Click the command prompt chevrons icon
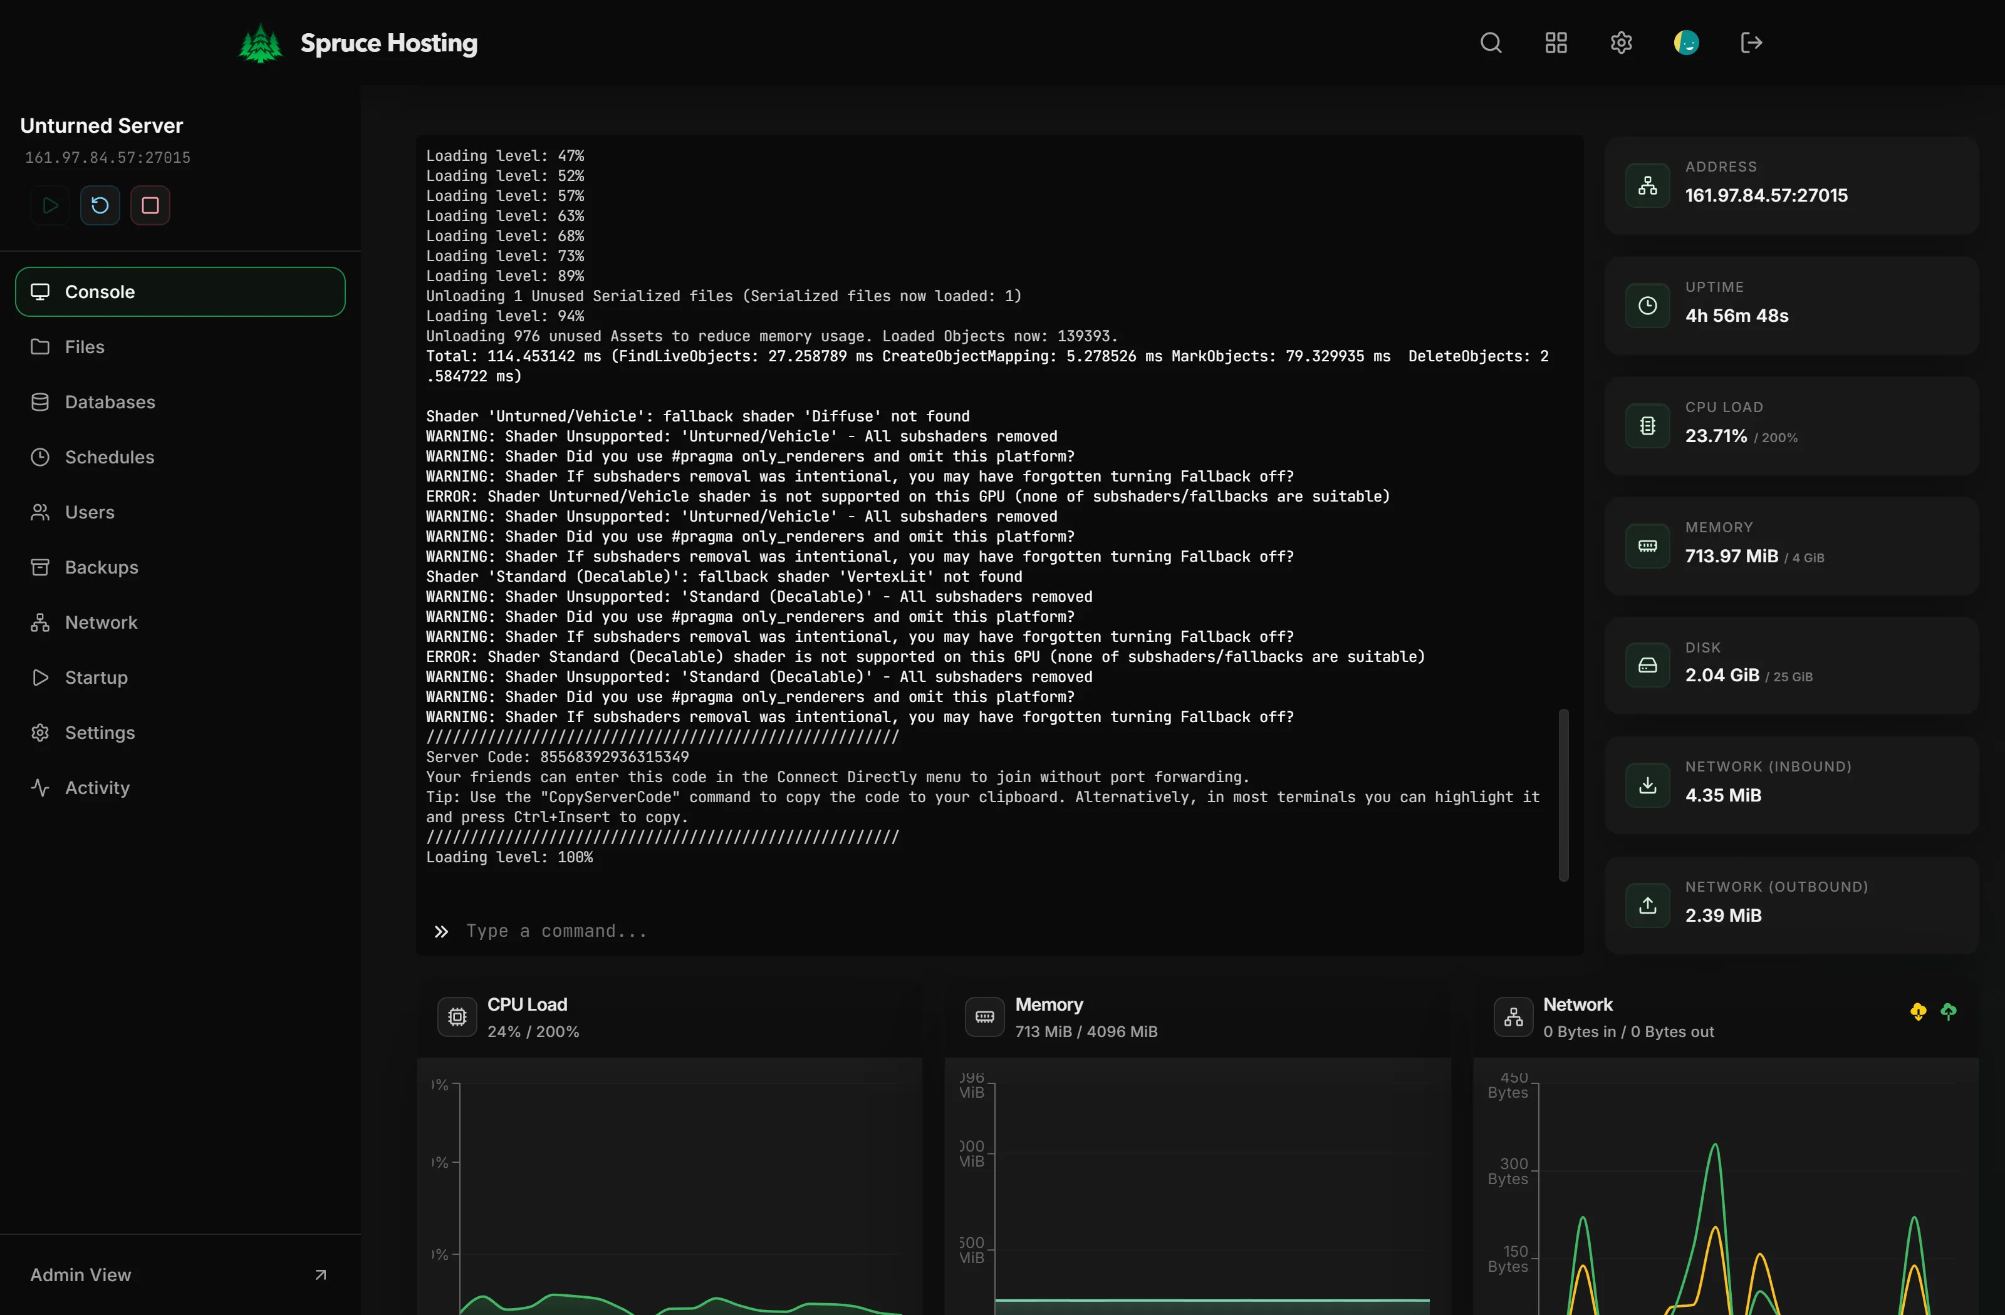This screenshot has height=1315, width=2005. click(440, 931)
